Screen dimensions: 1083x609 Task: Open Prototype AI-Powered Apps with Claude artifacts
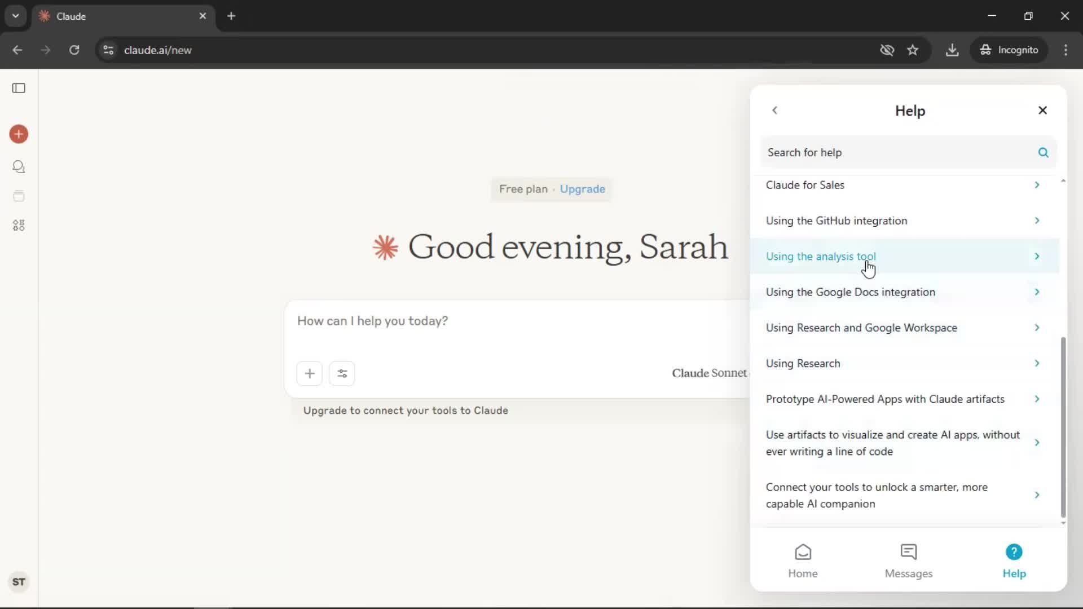tap(904, 399)
